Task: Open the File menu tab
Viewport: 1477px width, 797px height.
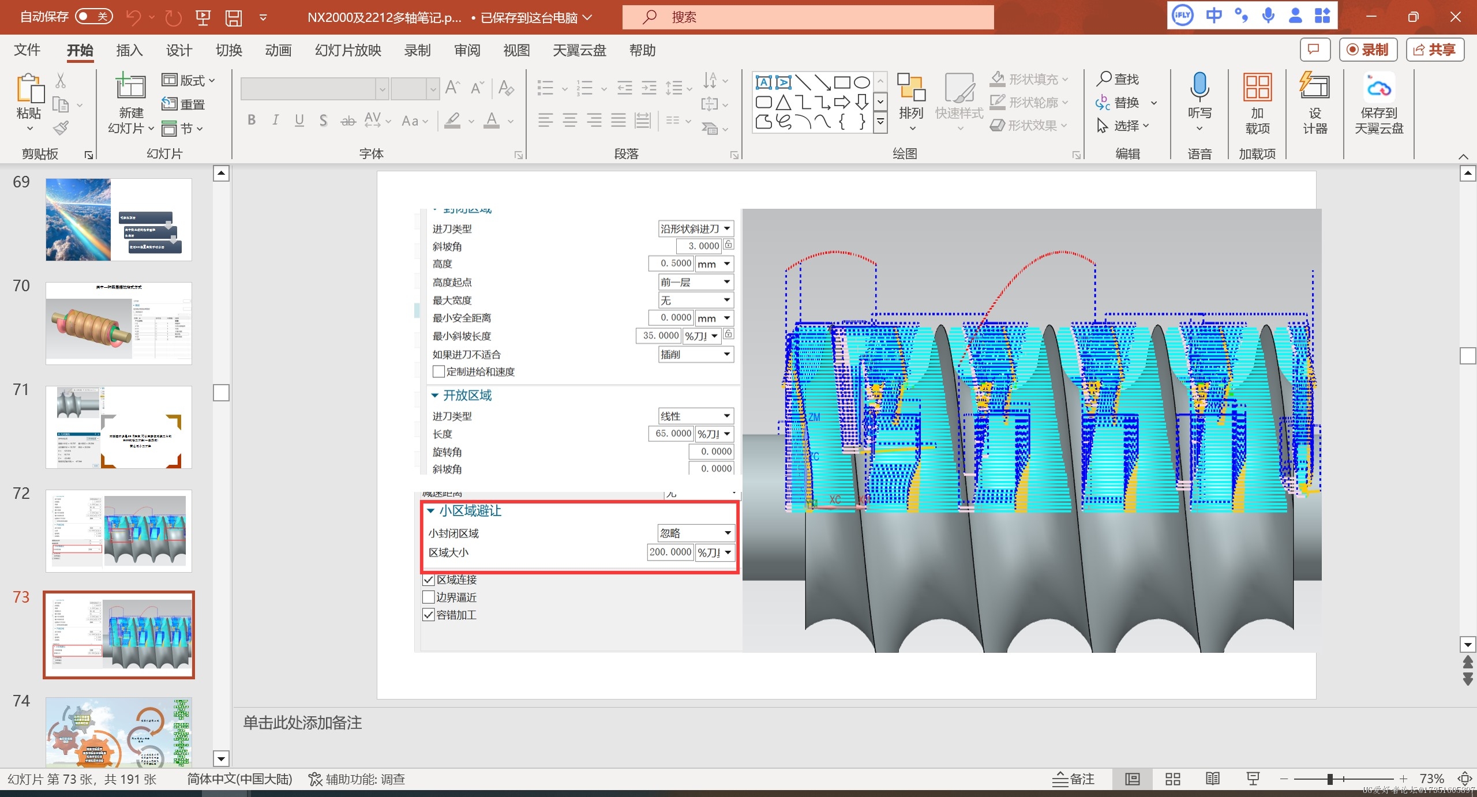Action: point(27,50)
